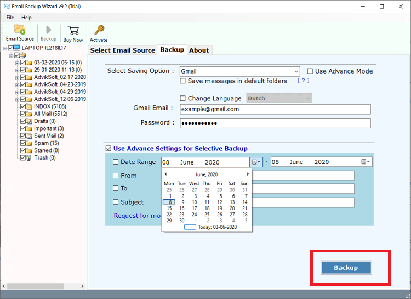This screenshot has width=411, height=299.
Task: Expand the AdvikSoft_12-06-2019 folder node
Action: coord(17,100)
